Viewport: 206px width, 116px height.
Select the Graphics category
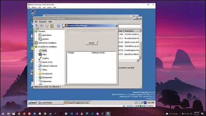[x=45, y=58]
